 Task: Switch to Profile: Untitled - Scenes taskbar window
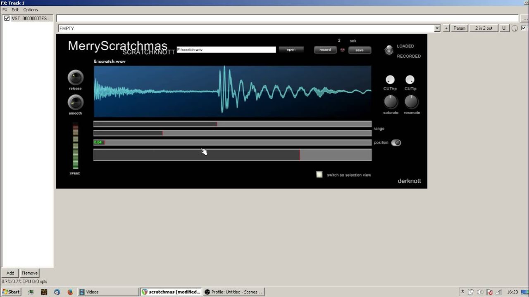[234, 292]
